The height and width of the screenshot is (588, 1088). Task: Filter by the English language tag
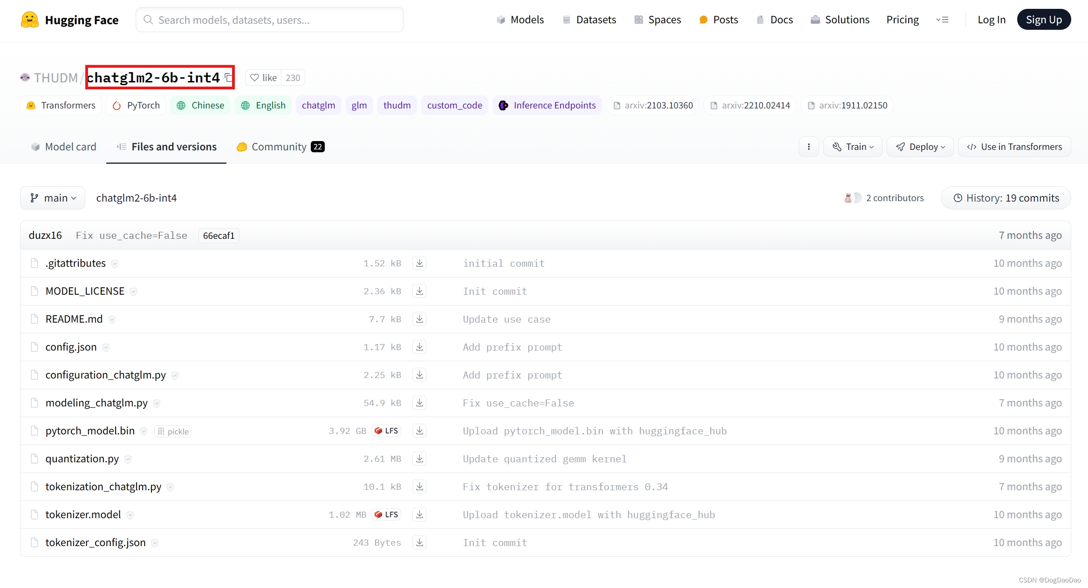pyautogui.click(x=263, y=105)
